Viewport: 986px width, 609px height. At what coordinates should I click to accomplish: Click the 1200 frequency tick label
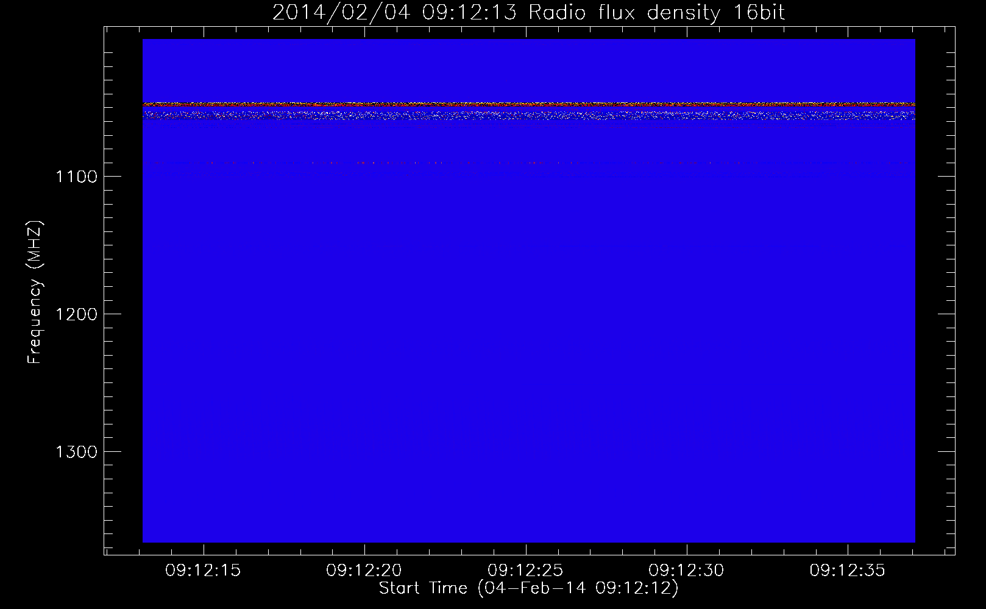(x=76, y=314)
